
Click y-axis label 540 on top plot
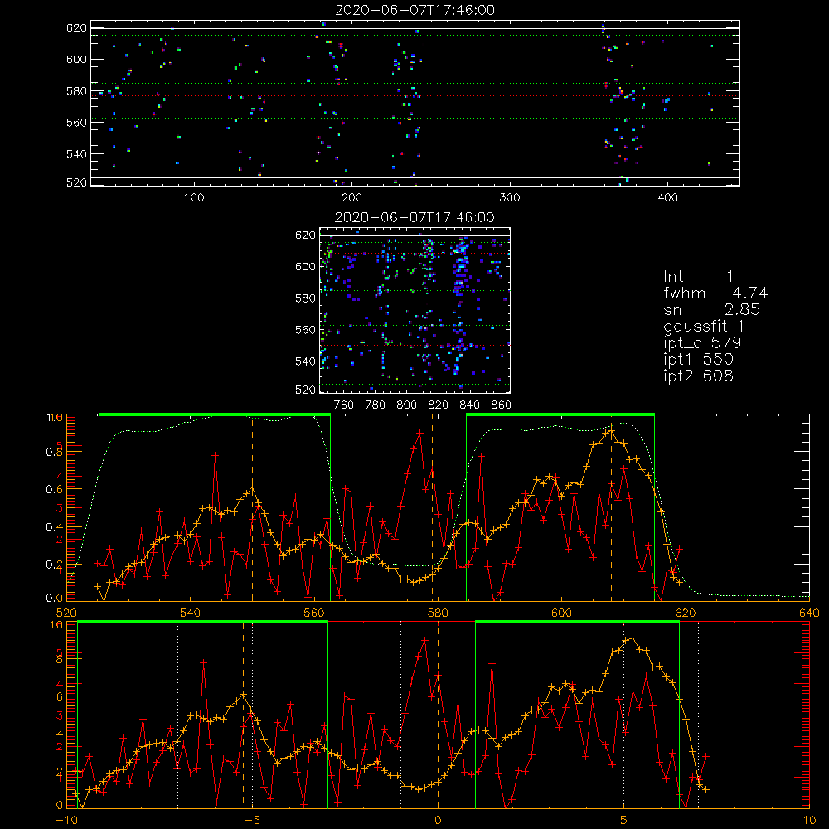pyautogui.click(x=76, y=154)
